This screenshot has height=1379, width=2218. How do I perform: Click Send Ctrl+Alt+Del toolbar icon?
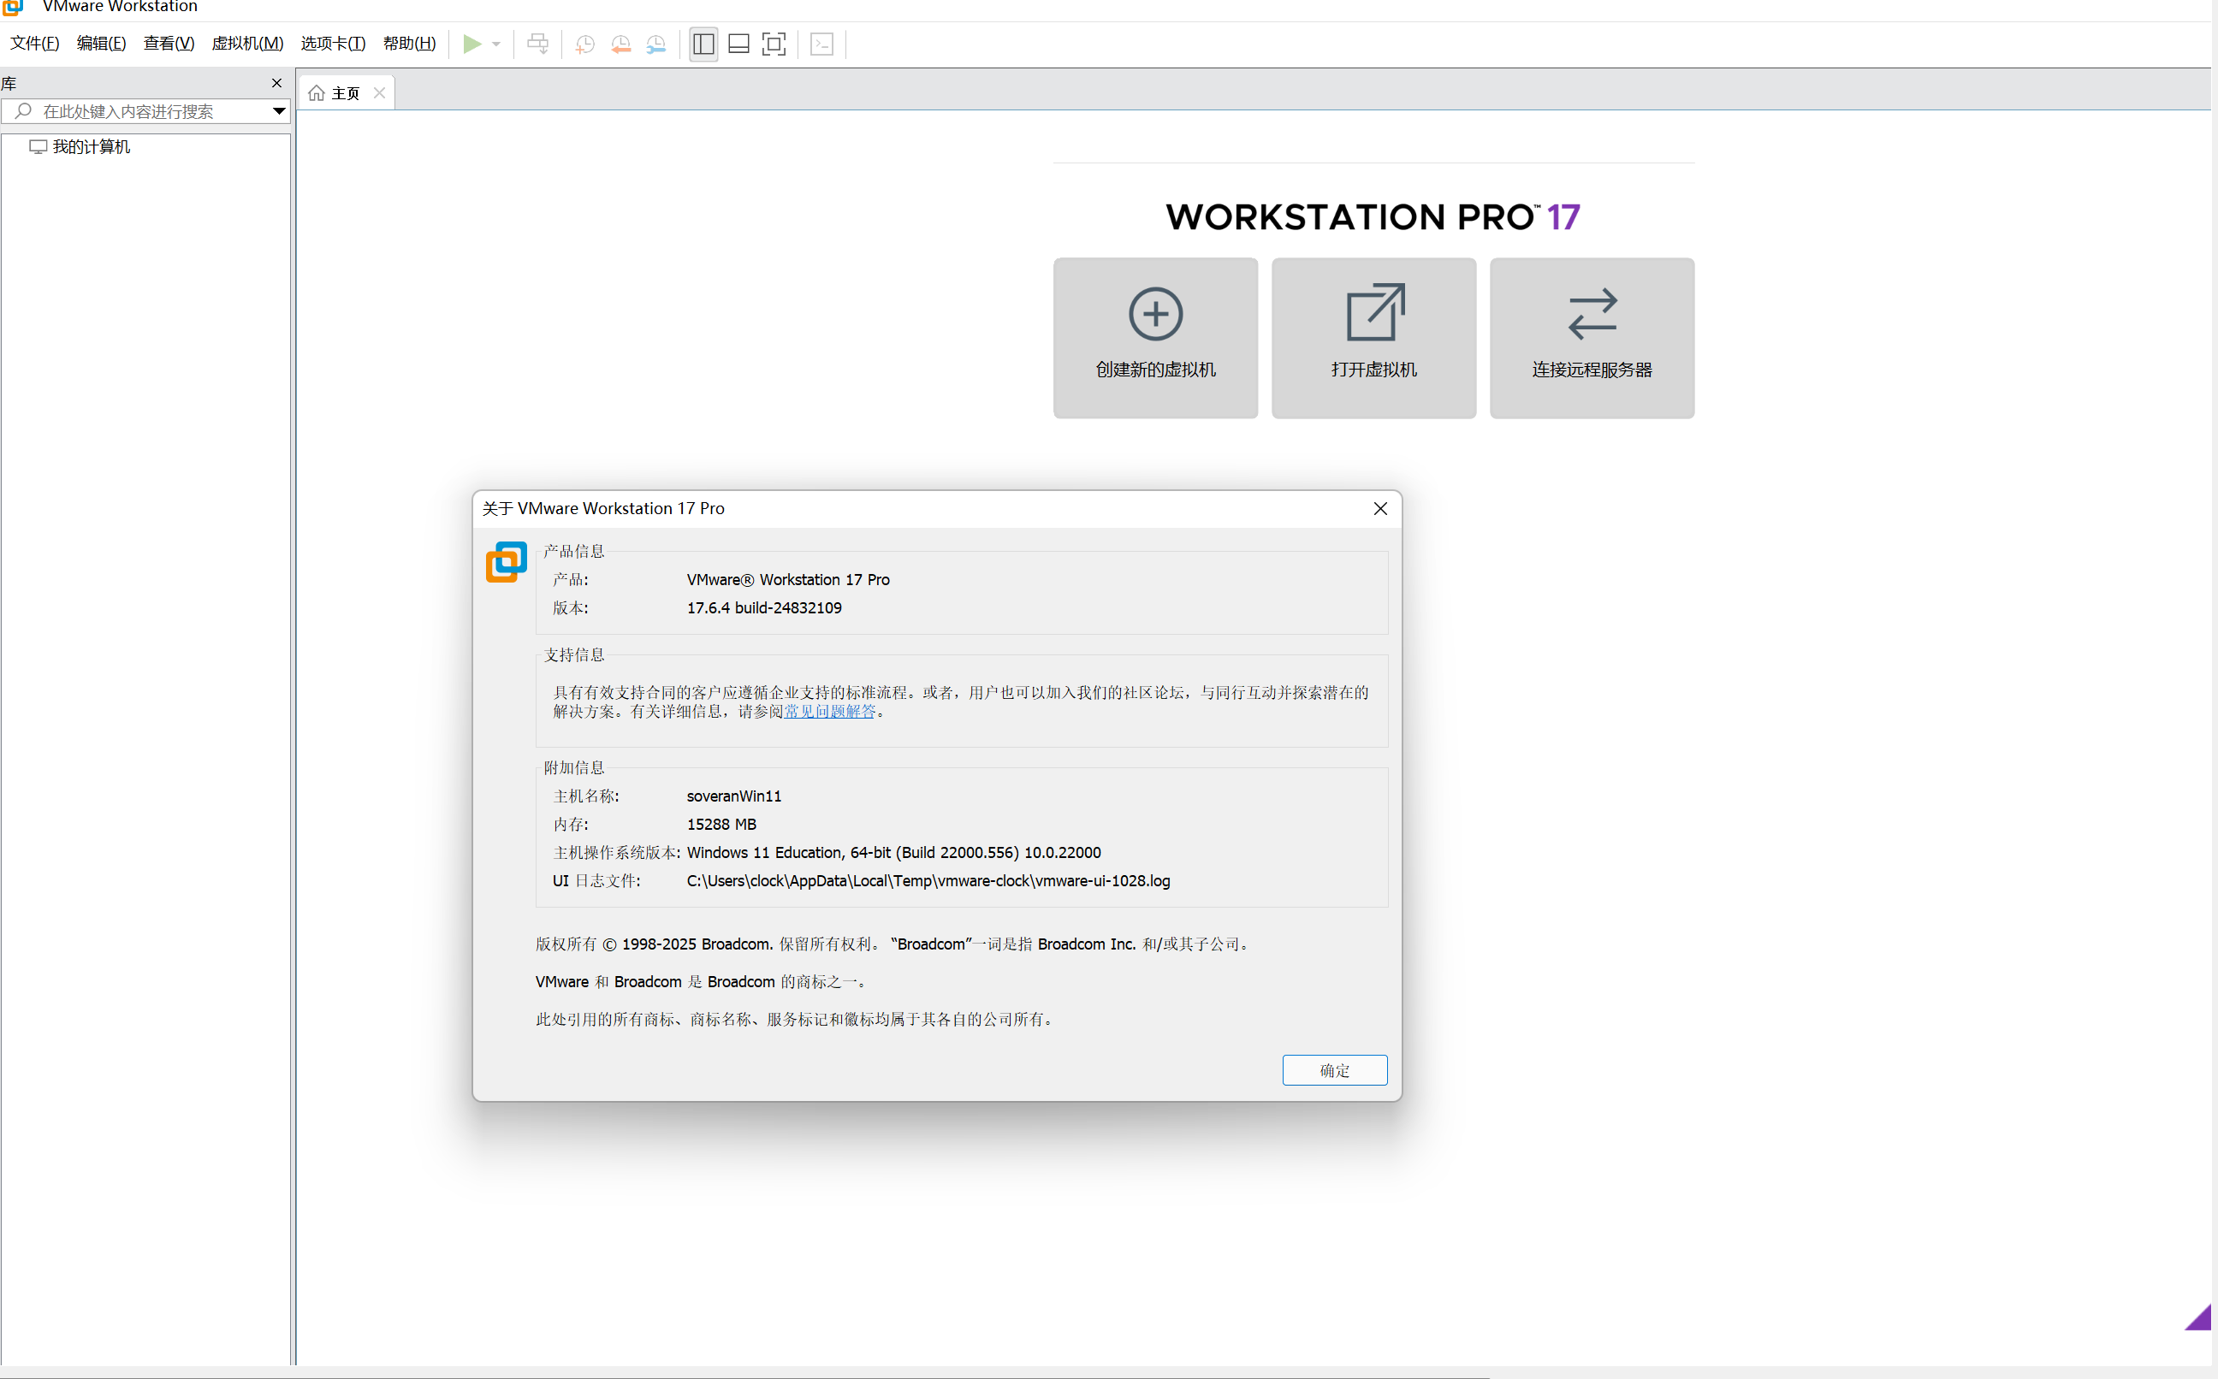[x=538, y=44]
